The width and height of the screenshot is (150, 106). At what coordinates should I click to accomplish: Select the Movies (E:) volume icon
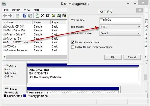pos(5,38)
